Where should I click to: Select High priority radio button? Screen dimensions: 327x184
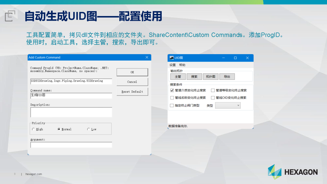33,129
